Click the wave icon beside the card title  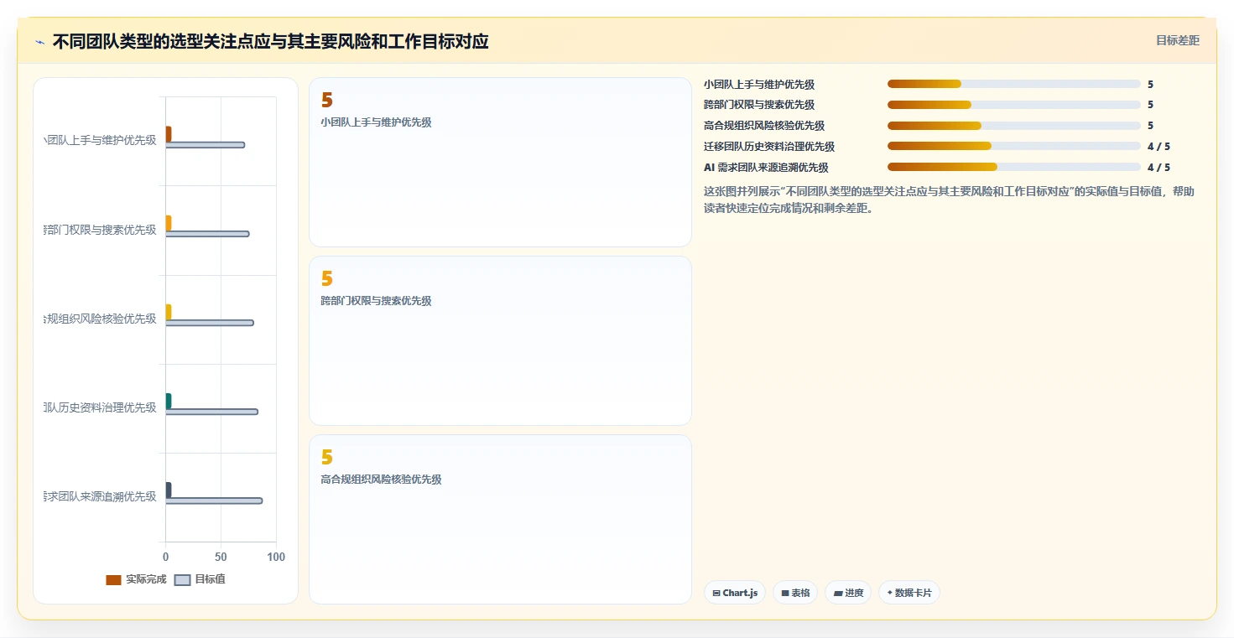click(39, 42)
